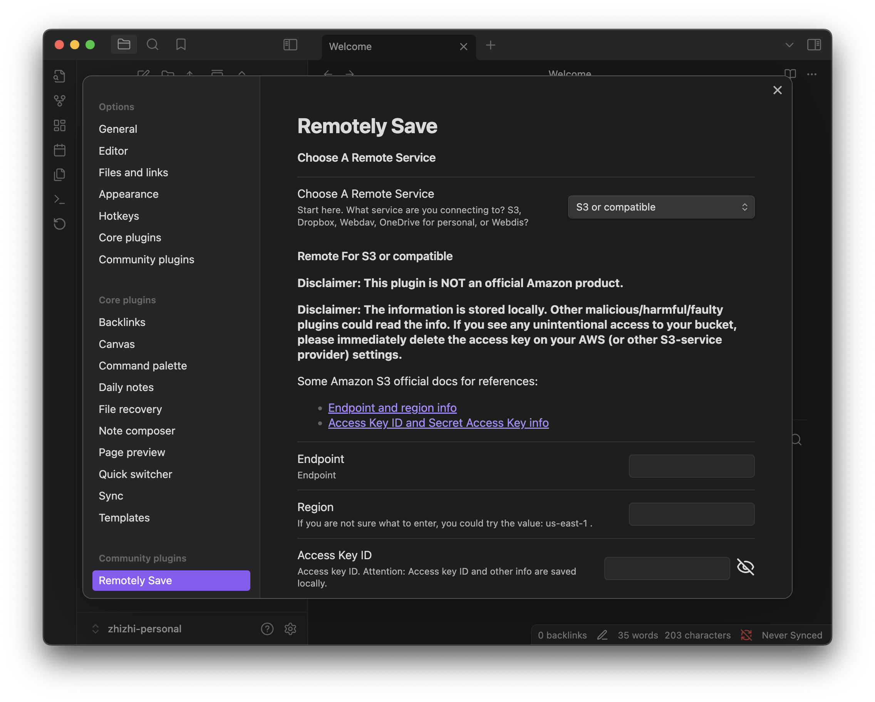Toggle the left sidebar collapse icon
This screenshot has height=702, width=875.
coord(290,45)
